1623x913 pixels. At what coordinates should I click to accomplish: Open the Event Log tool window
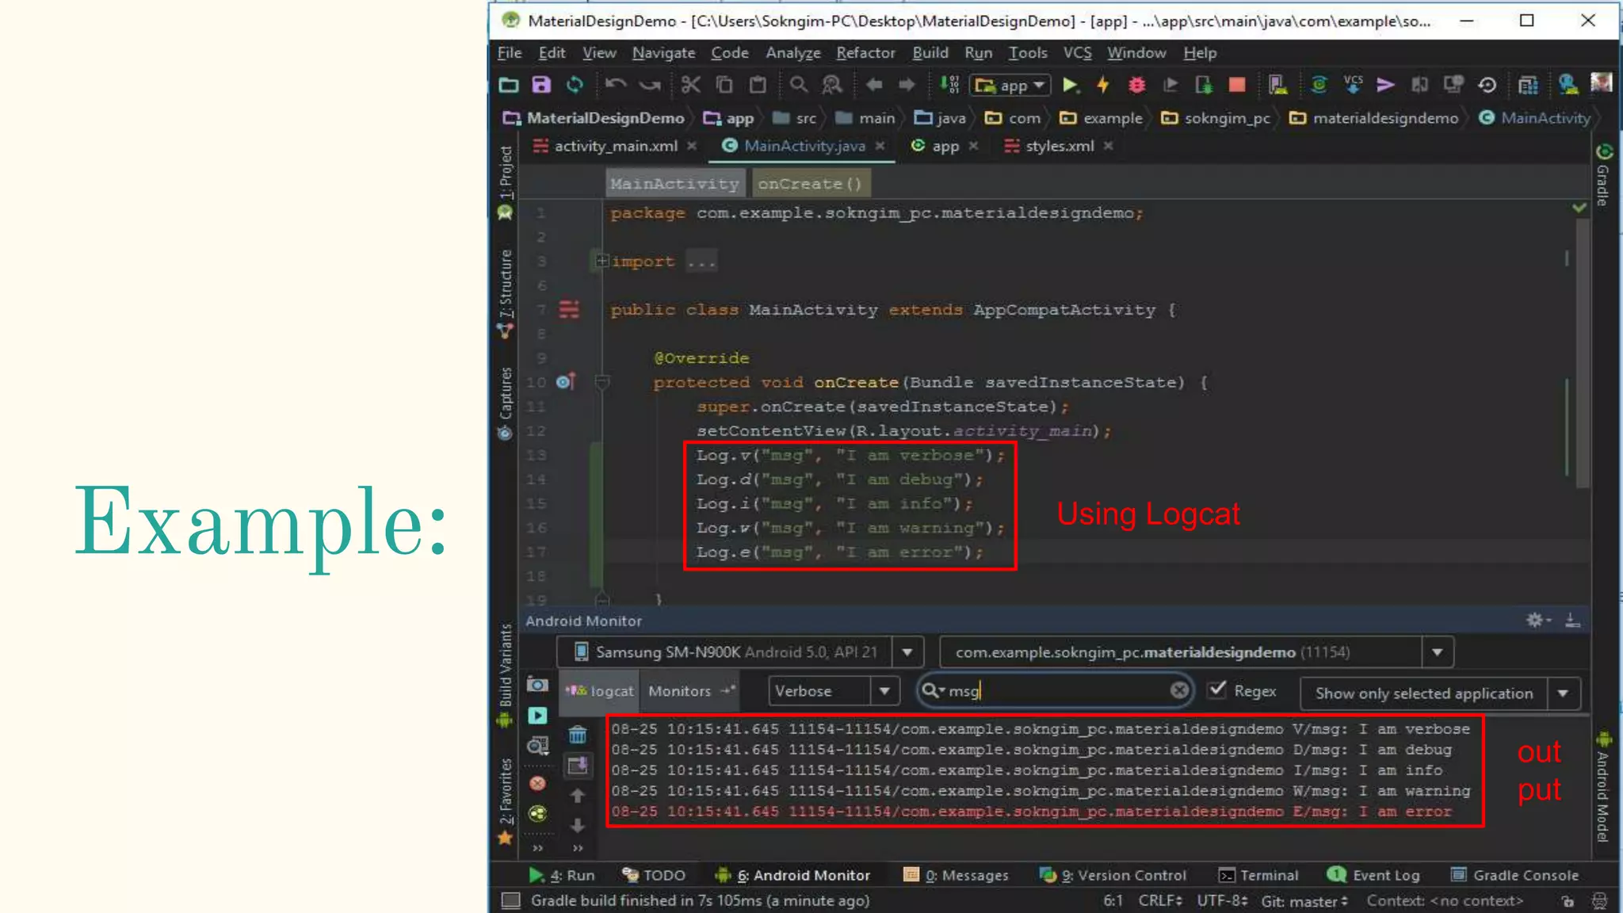click(x=1373, y=875)
